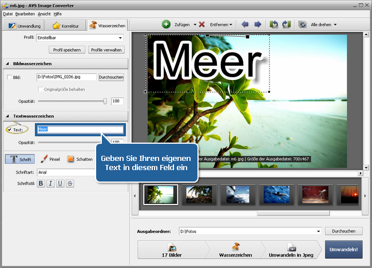Open the Zufügen dropdown arrow

(195, 25)
